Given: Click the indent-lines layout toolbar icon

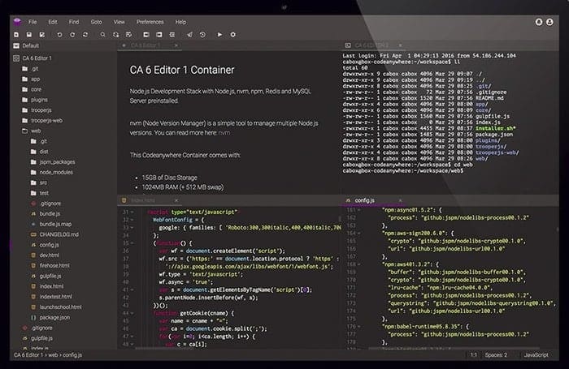Looking at the screenshot, I should [x=172, y=35].
